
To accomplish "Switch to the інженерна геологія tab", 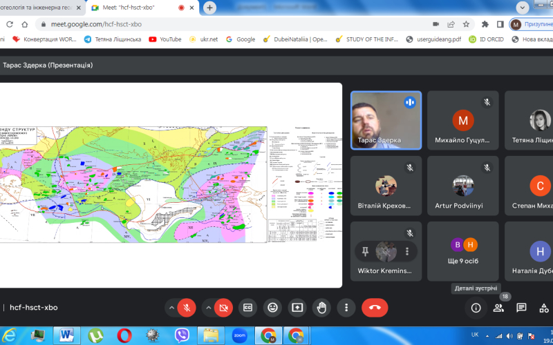I will pyautogui.click(x=41, y=8).
